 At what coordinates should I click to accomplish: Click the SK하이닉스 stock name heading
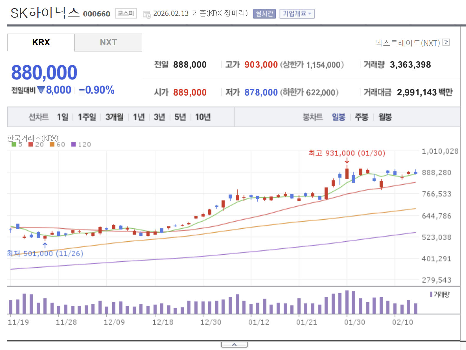click(x=45, y=13)
